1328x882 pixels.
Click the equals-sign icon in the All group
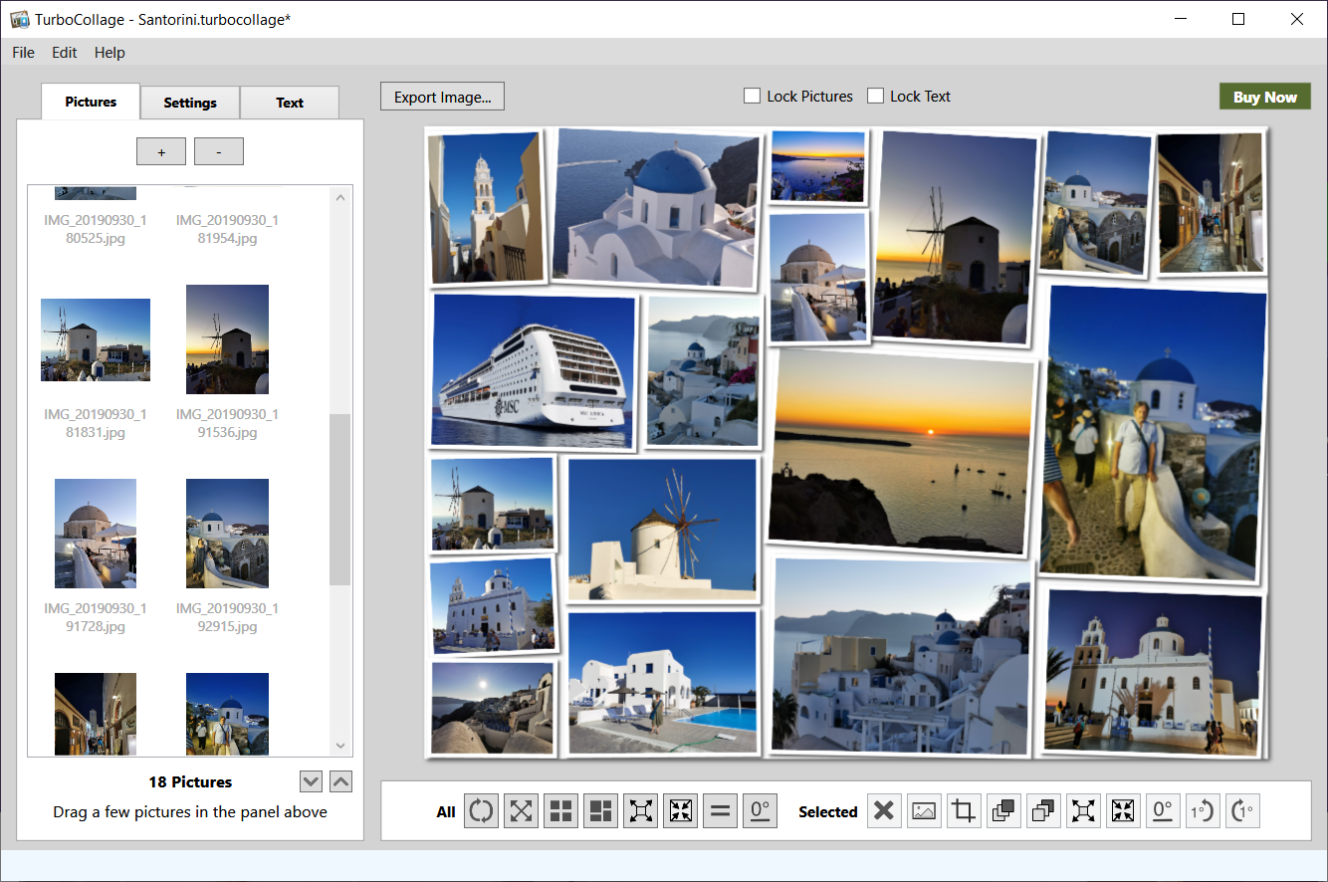(x=720, y=811)
